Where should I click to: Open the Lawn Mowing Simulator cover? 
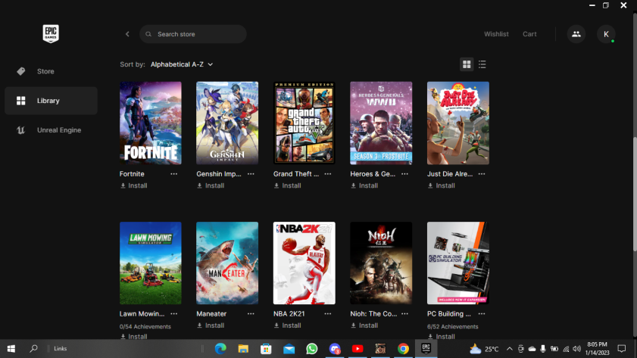pos(150,263)
